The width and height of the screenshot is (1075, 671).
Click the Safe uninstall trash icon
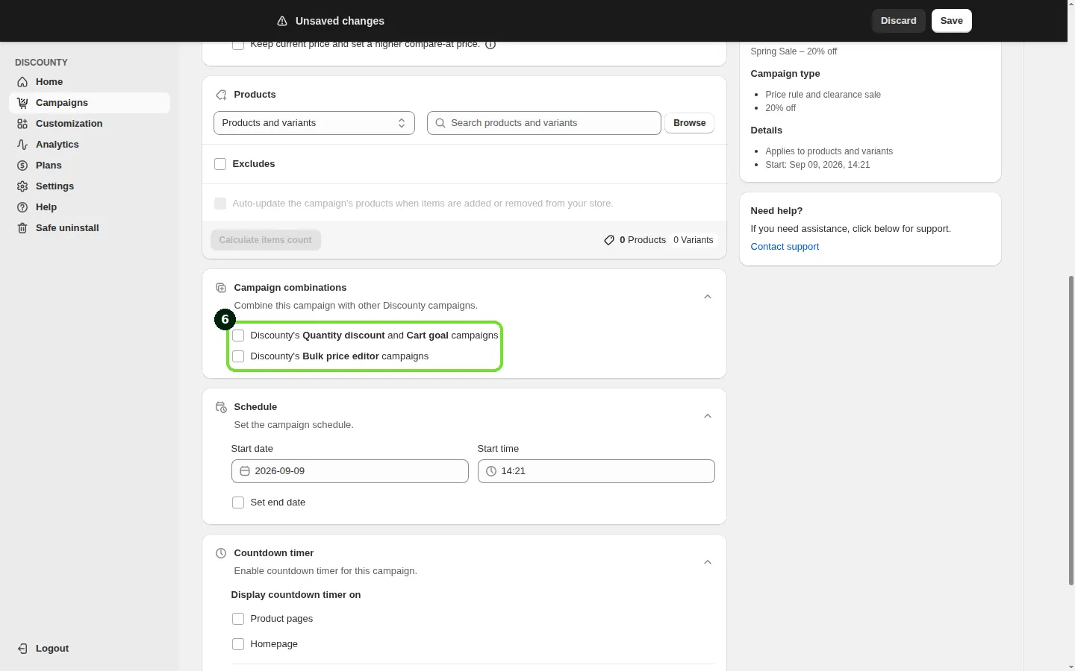[22, 228]
